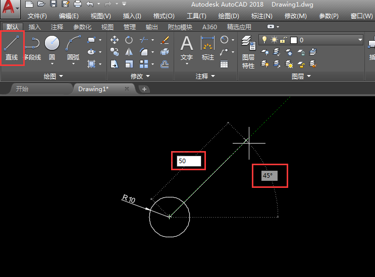Open the circle tool options arrow

click(x=52, y=64)
